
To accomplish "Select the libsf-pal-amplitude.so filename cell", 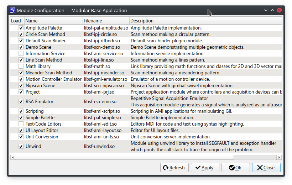I will click(x=106, y=28).
